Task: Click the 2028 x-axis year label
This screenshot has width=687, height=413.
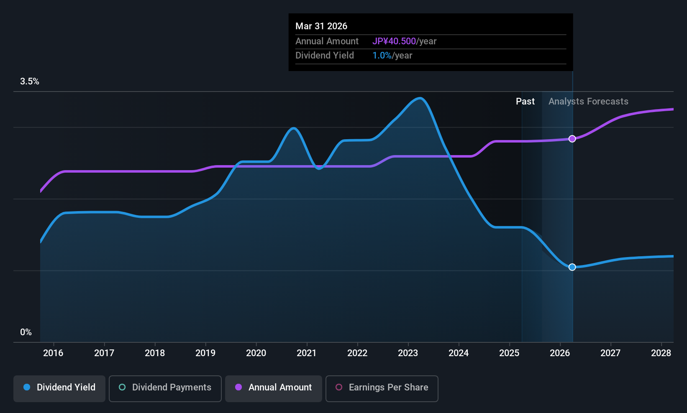Action: 661,353
